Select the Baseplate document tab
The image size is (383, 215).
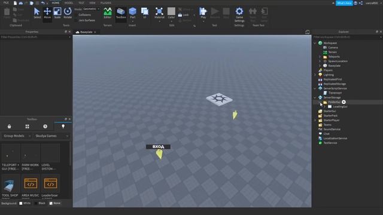tap(86, 32)
